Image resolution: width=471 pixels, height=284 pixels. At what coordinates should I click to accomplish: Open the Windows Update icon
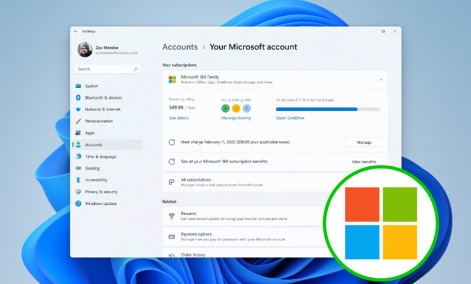coord(78,204)
